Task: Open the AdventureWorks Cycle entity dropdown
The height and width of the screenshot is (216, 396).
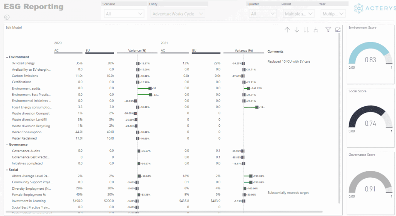Action: pyautogui.click(x=178, y=14)
